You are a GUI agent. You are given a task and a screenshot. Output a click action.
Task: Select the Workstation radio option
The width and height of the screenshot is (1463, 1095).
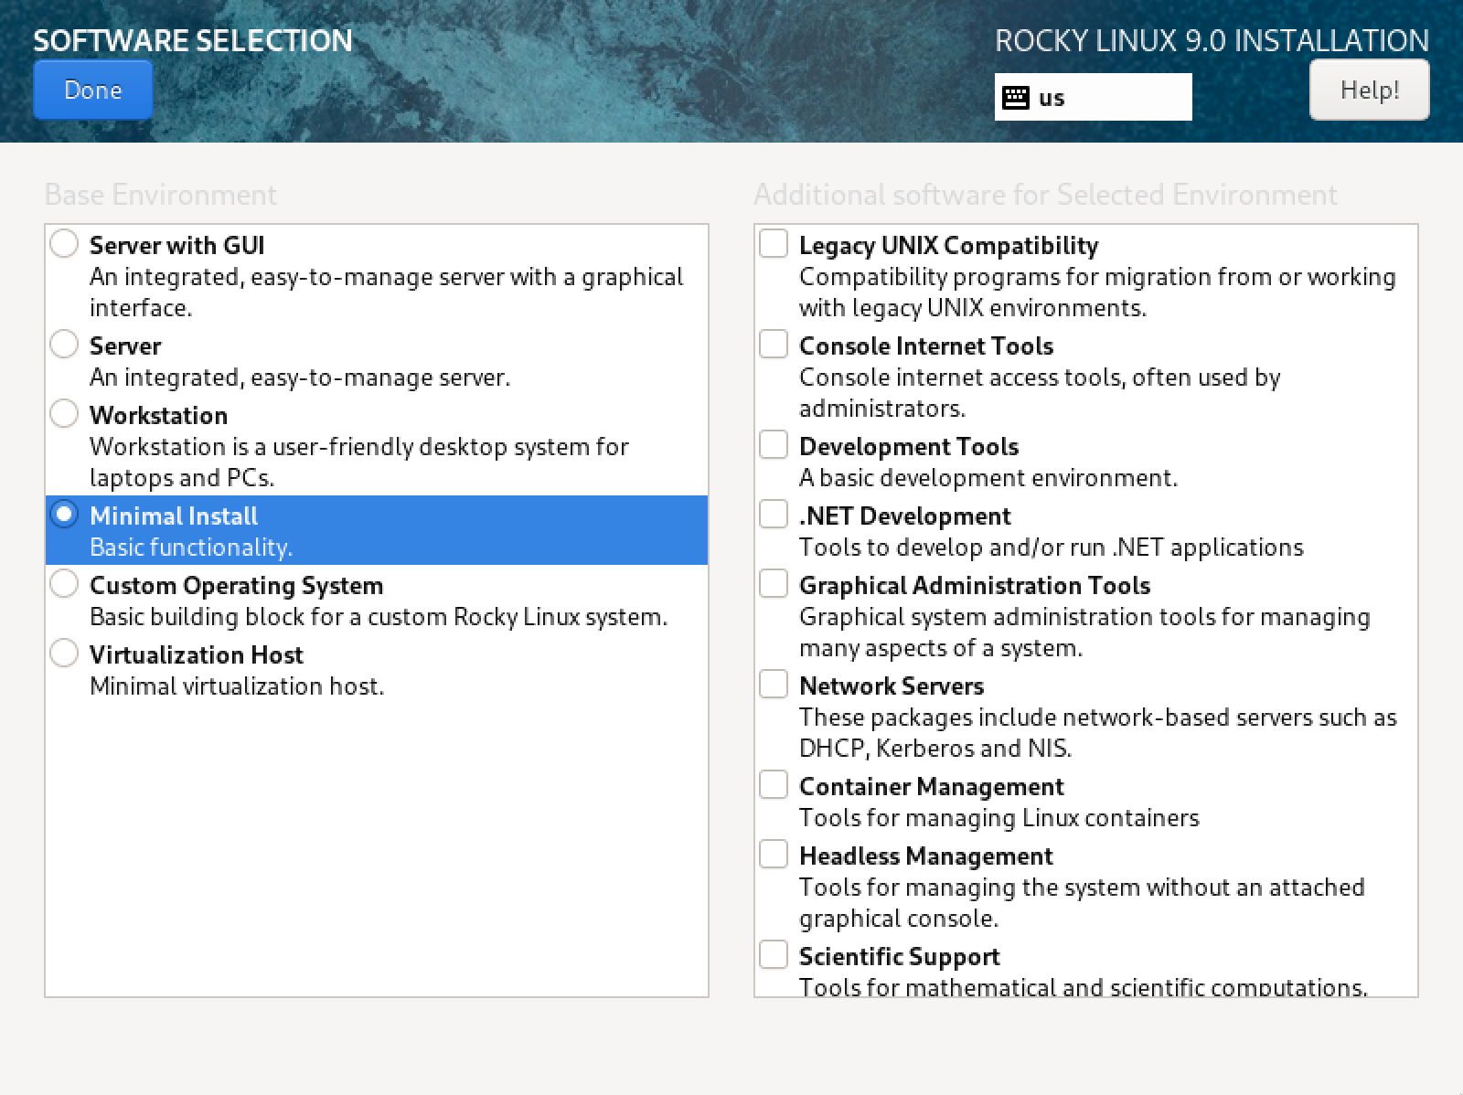click(x=64, y=414)
